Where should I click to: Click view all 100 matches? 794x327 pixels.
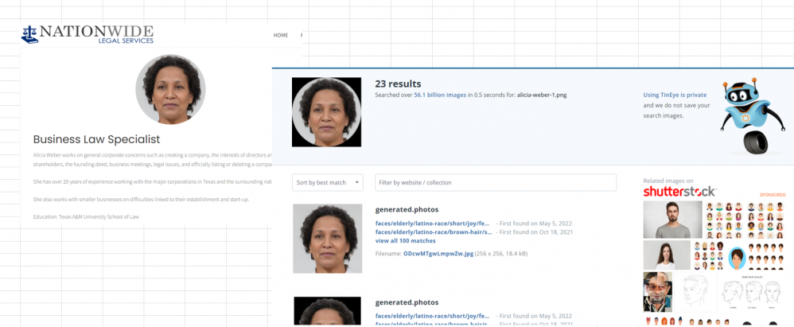[405, 240]
